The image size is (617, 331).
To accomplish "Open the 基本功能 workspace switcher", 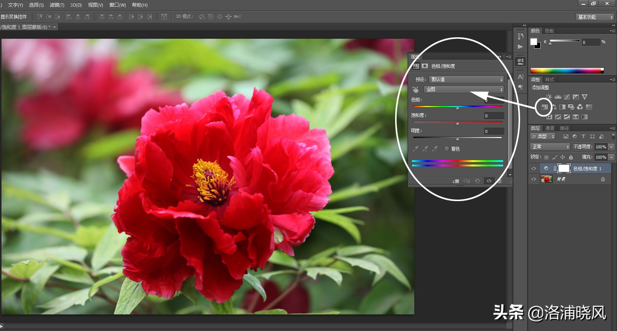I will pos(595,17).
